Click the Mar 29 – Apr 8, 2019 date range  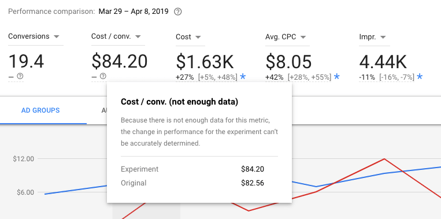(x=134, y=12)
